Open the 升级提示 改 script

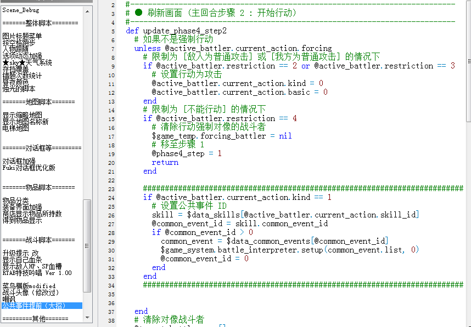click(21, 253)
